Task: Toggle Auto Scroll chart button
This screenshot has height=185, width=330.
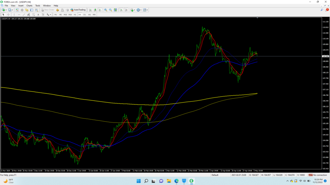Action: [121, 10]
